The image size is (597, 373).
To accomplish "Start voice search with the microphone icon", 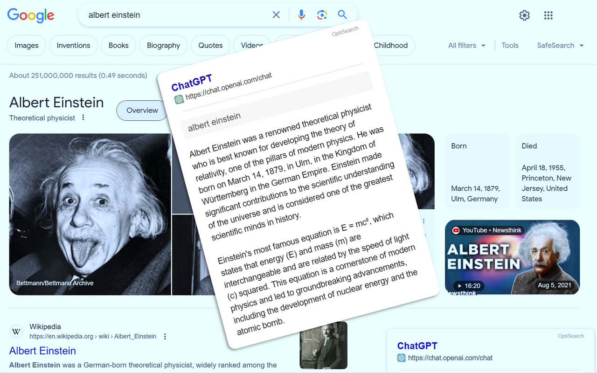I will click(x=301, y=15).
